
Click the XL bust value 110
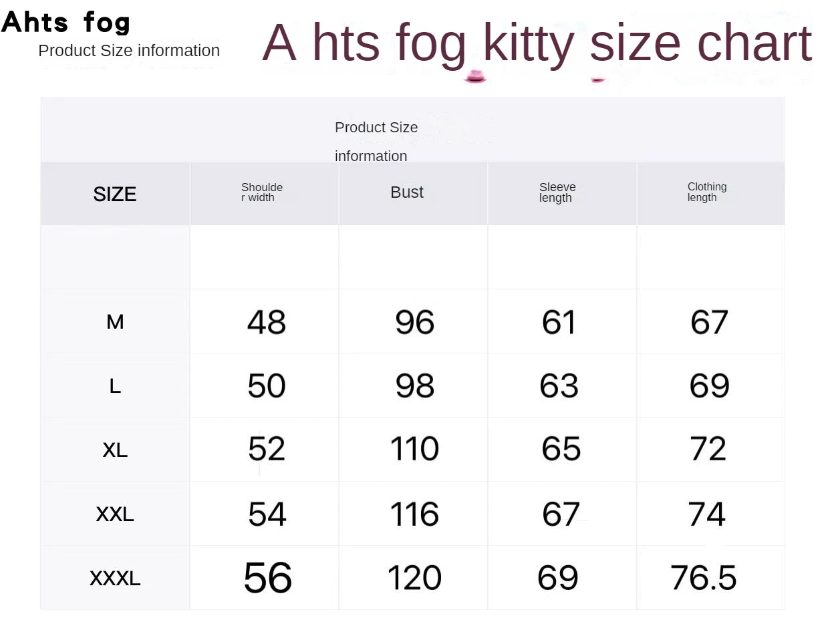tap(414, 449)
